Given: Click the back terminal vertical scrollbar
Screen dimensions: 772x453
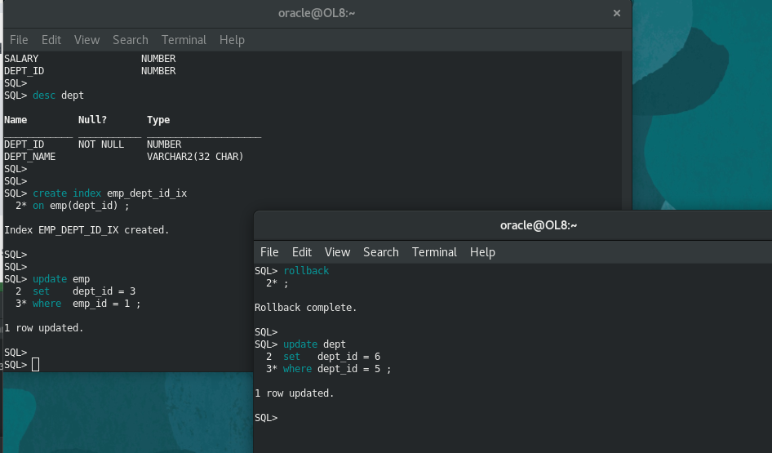Looking at the screenshot, I should click(x=626, y=131).
